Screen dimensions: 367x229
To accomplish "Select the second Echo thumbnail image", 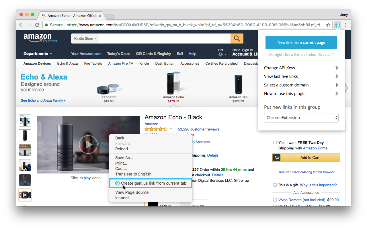I will click(25, 135).
